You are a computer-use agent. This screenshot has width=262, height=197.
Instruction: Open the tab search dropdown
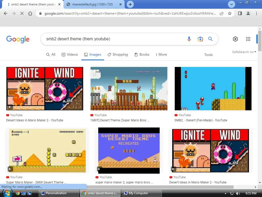(231, 4)
